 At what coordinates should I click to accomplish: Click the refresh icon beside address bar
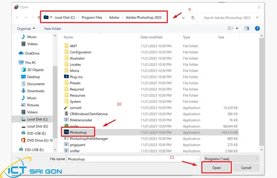[193, 18]
